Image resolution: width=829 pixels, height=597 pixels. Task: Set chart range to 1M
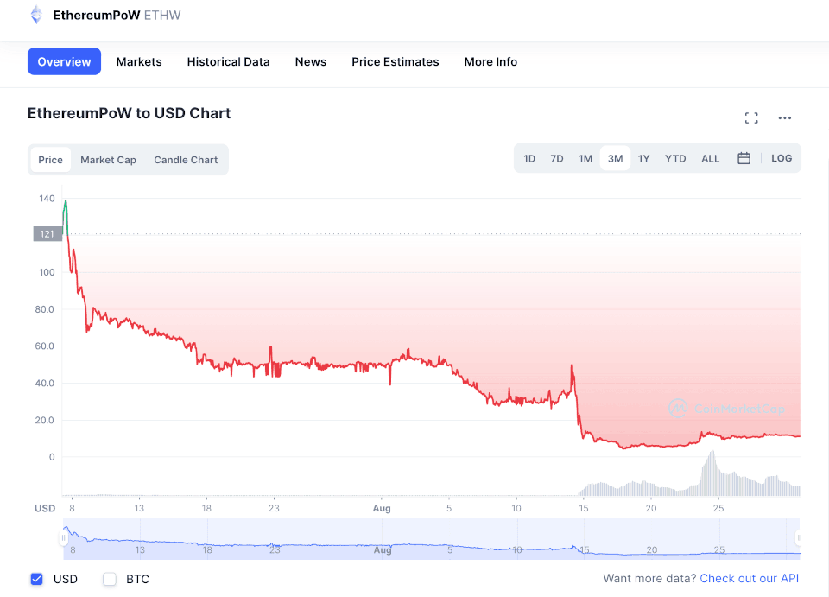[x=585, y=159]
